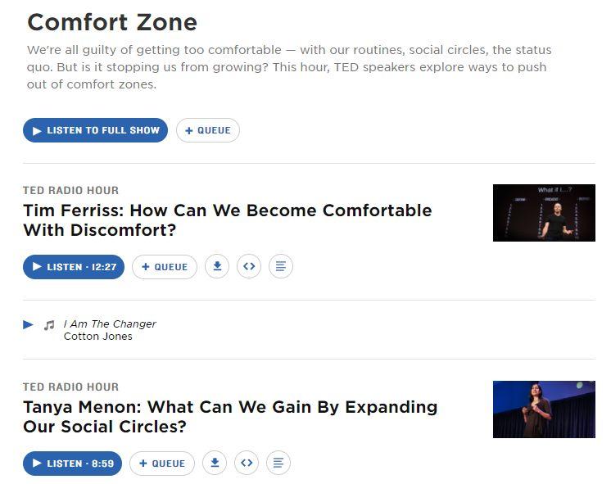Click the music note icon beside Cotton Jones

(49, 324)
